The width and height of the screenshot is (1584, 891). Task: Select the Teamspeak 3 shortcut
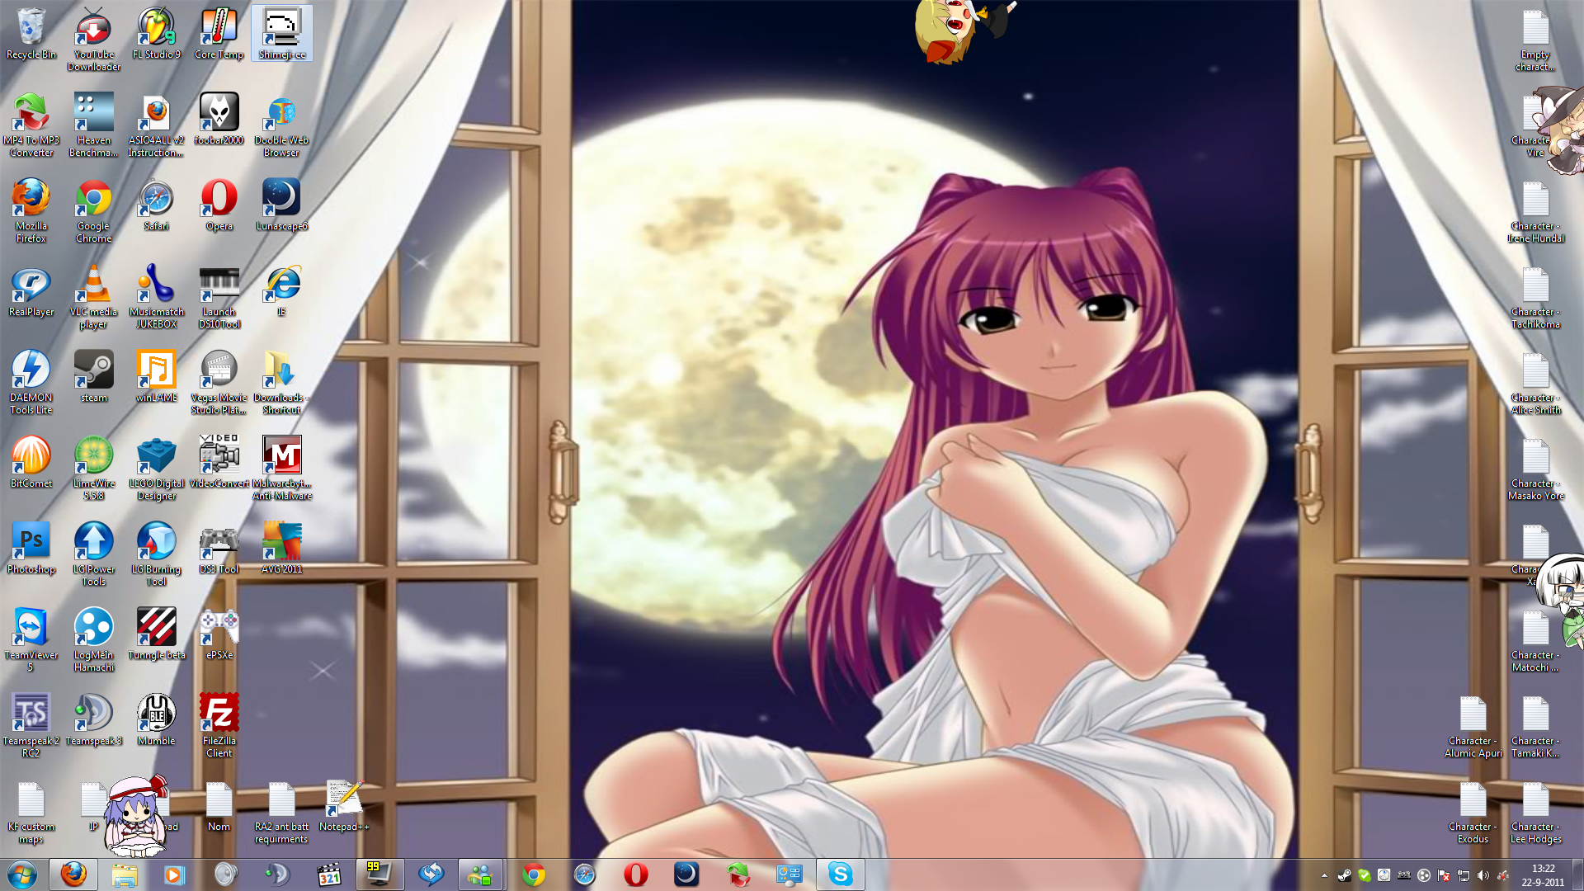pyautogui.click(x=93, y=719)
